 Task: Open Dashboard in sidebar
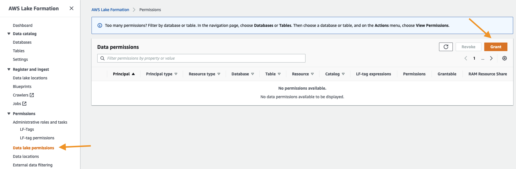pos(23,25)
